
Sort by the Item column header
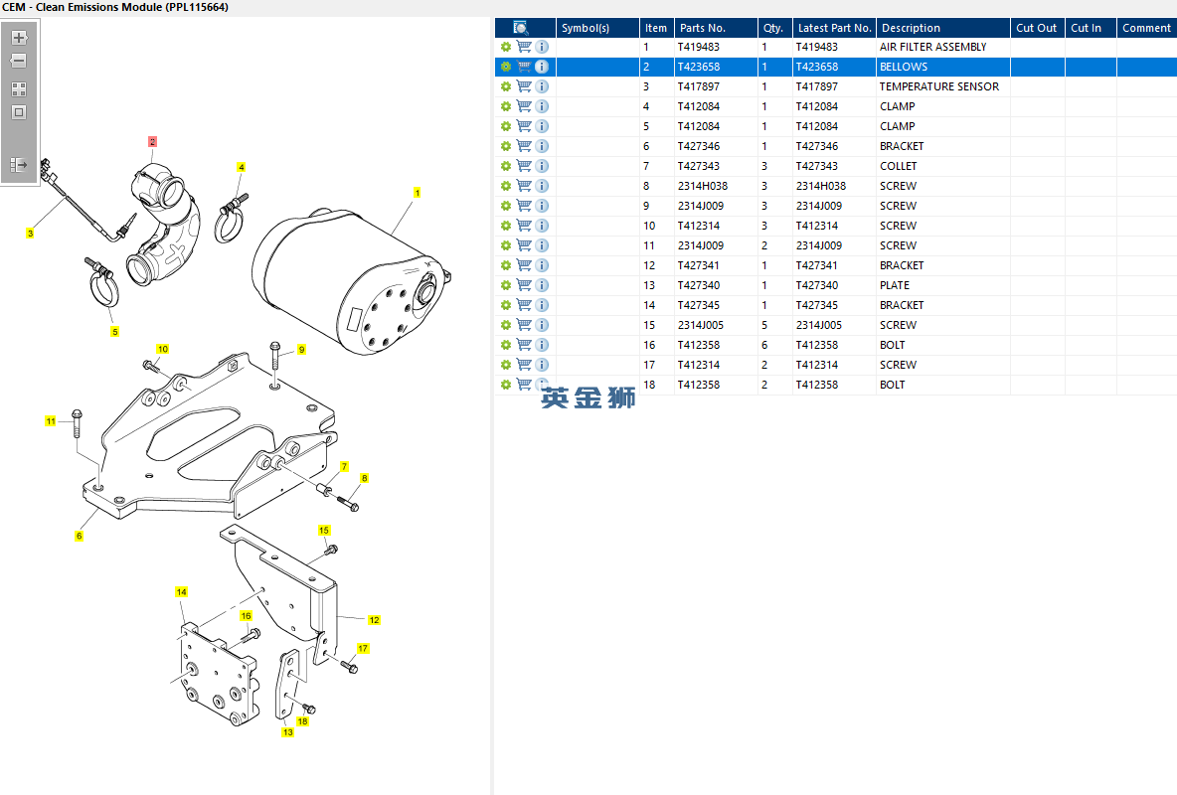(x=657, y=28)
